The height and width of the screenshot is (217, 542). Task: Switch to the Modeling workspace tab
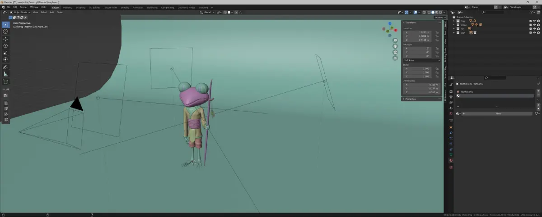(x=67, y=7)
